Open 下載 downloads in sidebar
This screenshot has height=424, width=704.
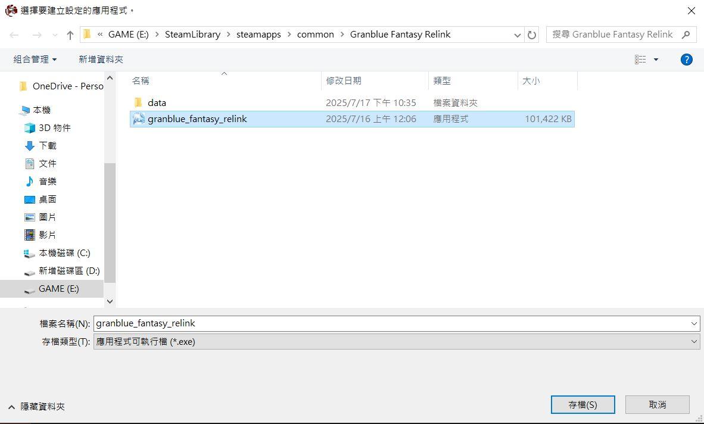pos(41,146)
